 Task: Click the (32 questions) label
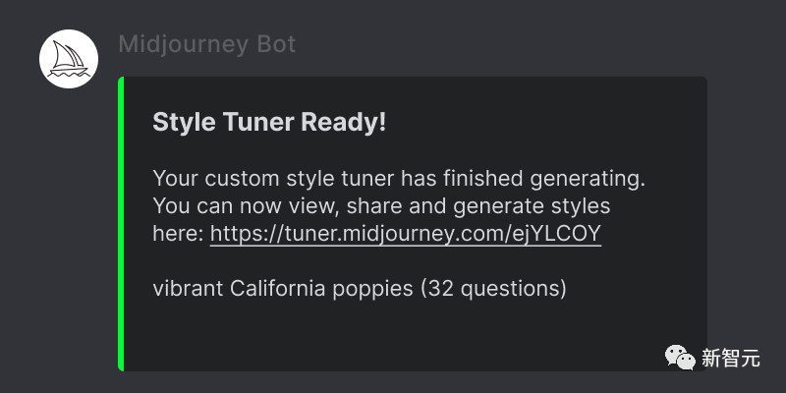[493, 289]
